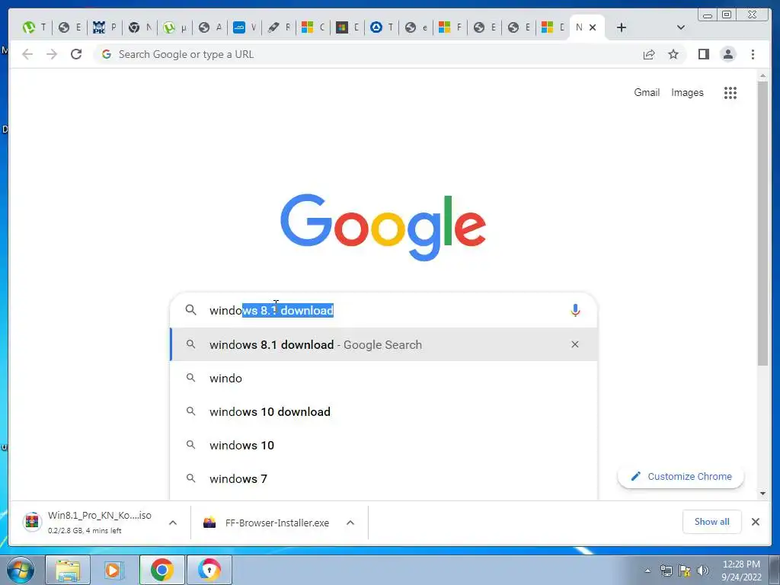780x585 pixels.
Task: Select the 'windows 10 download' suggestion
Action: tap(383, 411)
